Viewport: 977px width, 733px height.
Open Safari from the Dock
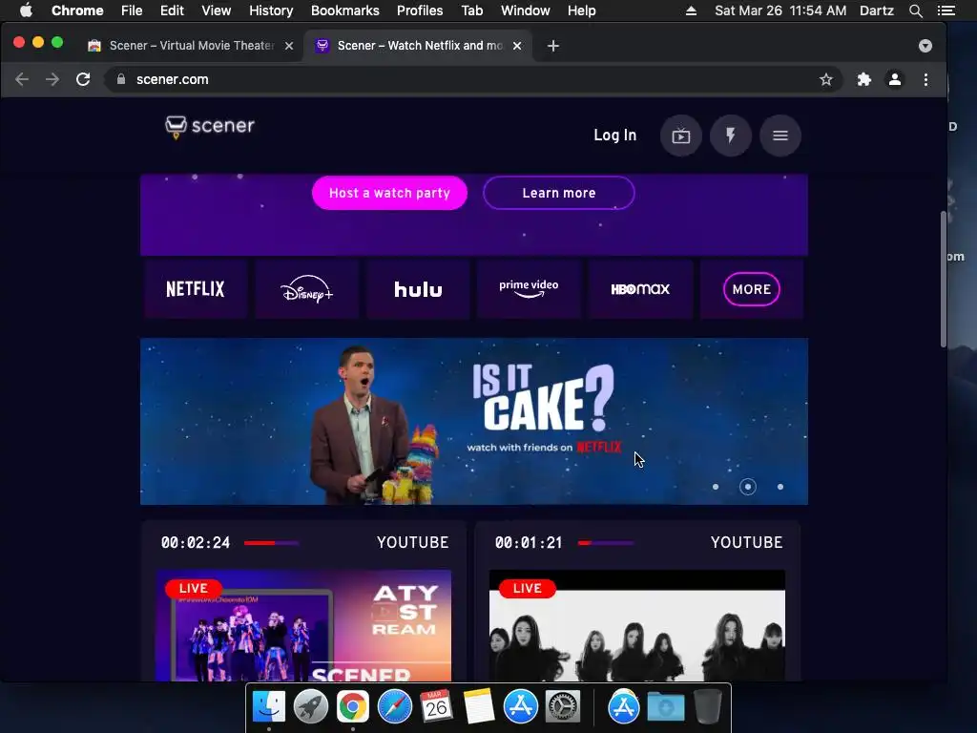click(x=394, y=707)
